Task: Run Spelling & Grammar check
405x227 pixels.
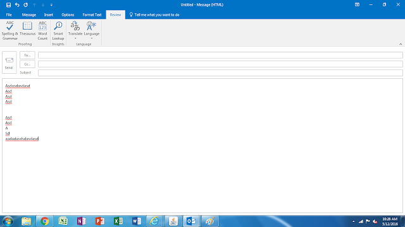Action: point(10,31)
